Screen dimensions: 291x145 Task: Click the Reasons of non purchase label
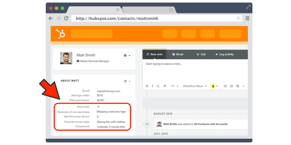73,112
